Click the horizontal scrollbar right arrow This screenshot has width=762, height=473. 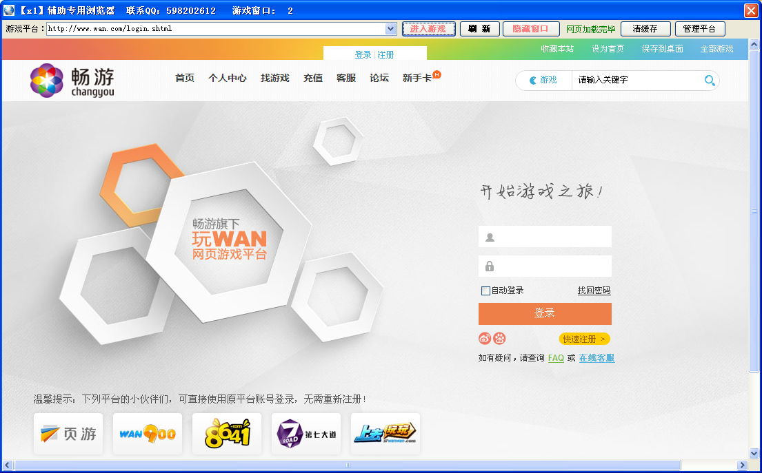[x=741, y=465]
